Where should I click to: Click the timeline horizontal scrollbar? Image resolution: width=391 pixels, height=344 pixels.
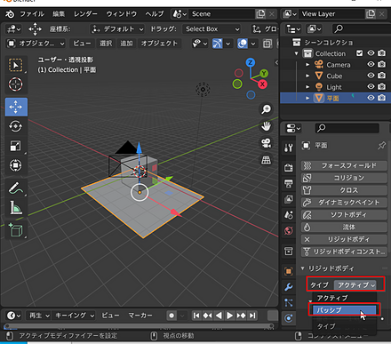tap(139, 326)
